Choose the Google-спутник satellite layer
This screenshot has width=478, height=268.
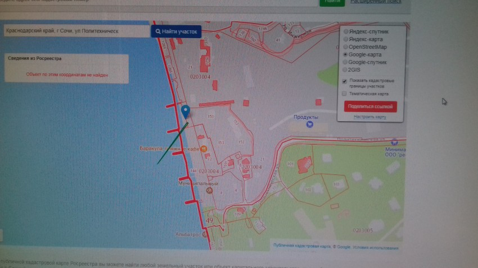coord(346,62)
